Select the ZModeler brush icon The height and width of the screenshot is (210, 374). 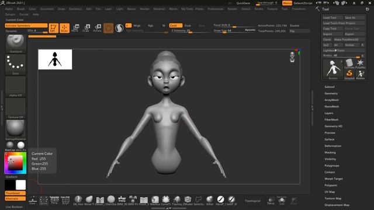(x=188, y=200)
